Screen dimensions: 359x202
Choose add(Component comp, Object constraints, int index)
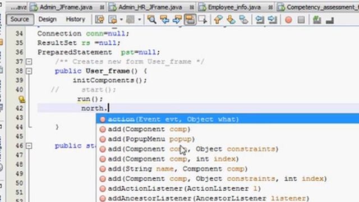pos(228,178)
